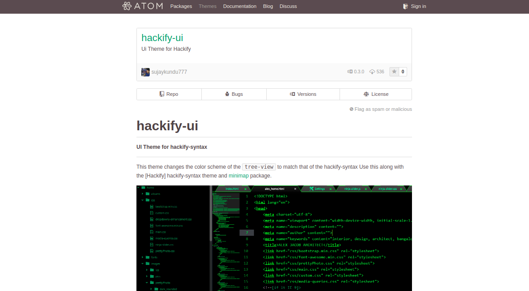Screen dimensions: 529x291
Task: Click the sujaykundu777 avatar image
Action: [145, 72]
